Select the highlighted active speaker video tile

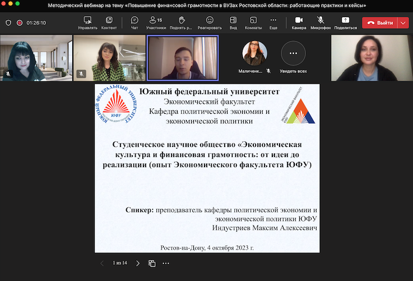(183, 58)
